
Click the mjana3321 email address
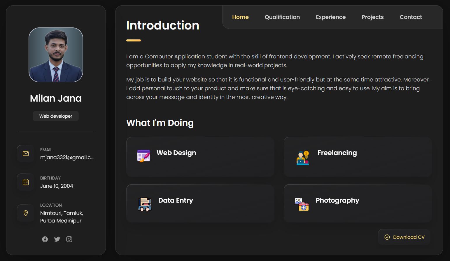tap(67, 157)
